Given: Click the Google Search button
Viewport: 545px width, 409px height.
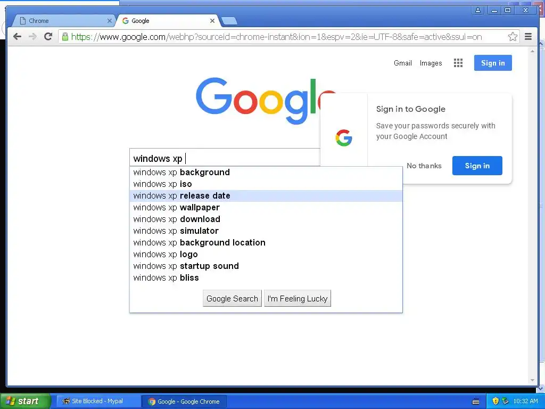Looking at the screenshot, I should click(232, 298).
